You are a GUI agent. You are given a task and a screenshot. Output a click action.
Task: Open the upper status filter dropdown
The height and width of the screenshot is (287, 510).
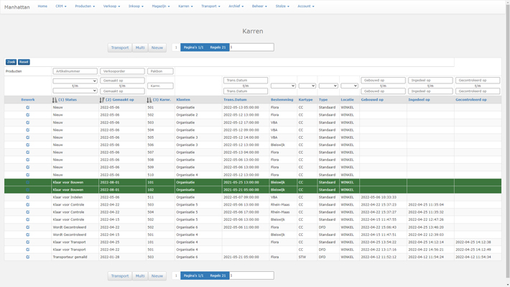(x=75, y=81)
